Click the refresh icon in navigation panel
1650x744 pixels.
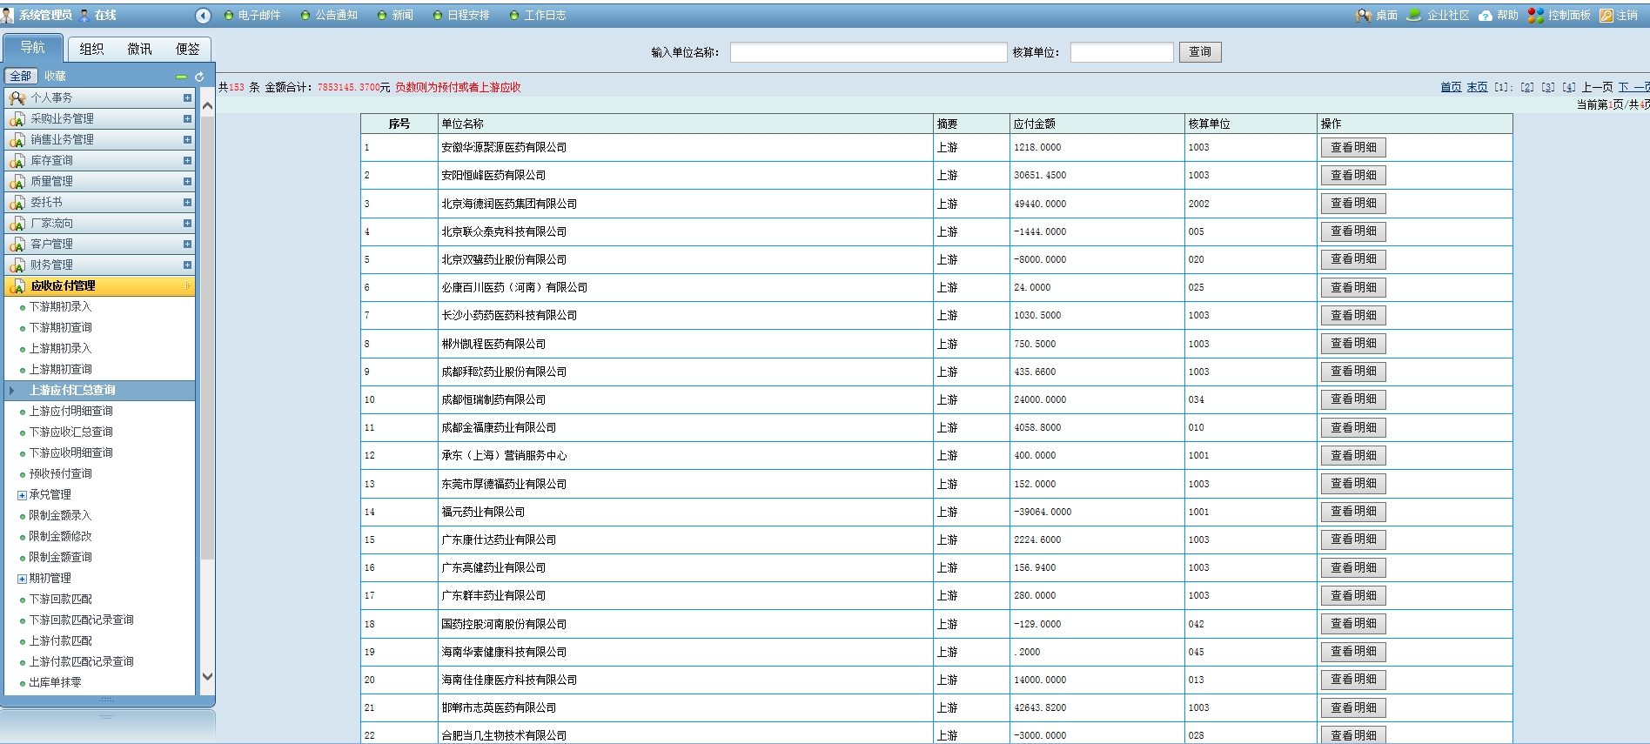[x=199, y=77]
